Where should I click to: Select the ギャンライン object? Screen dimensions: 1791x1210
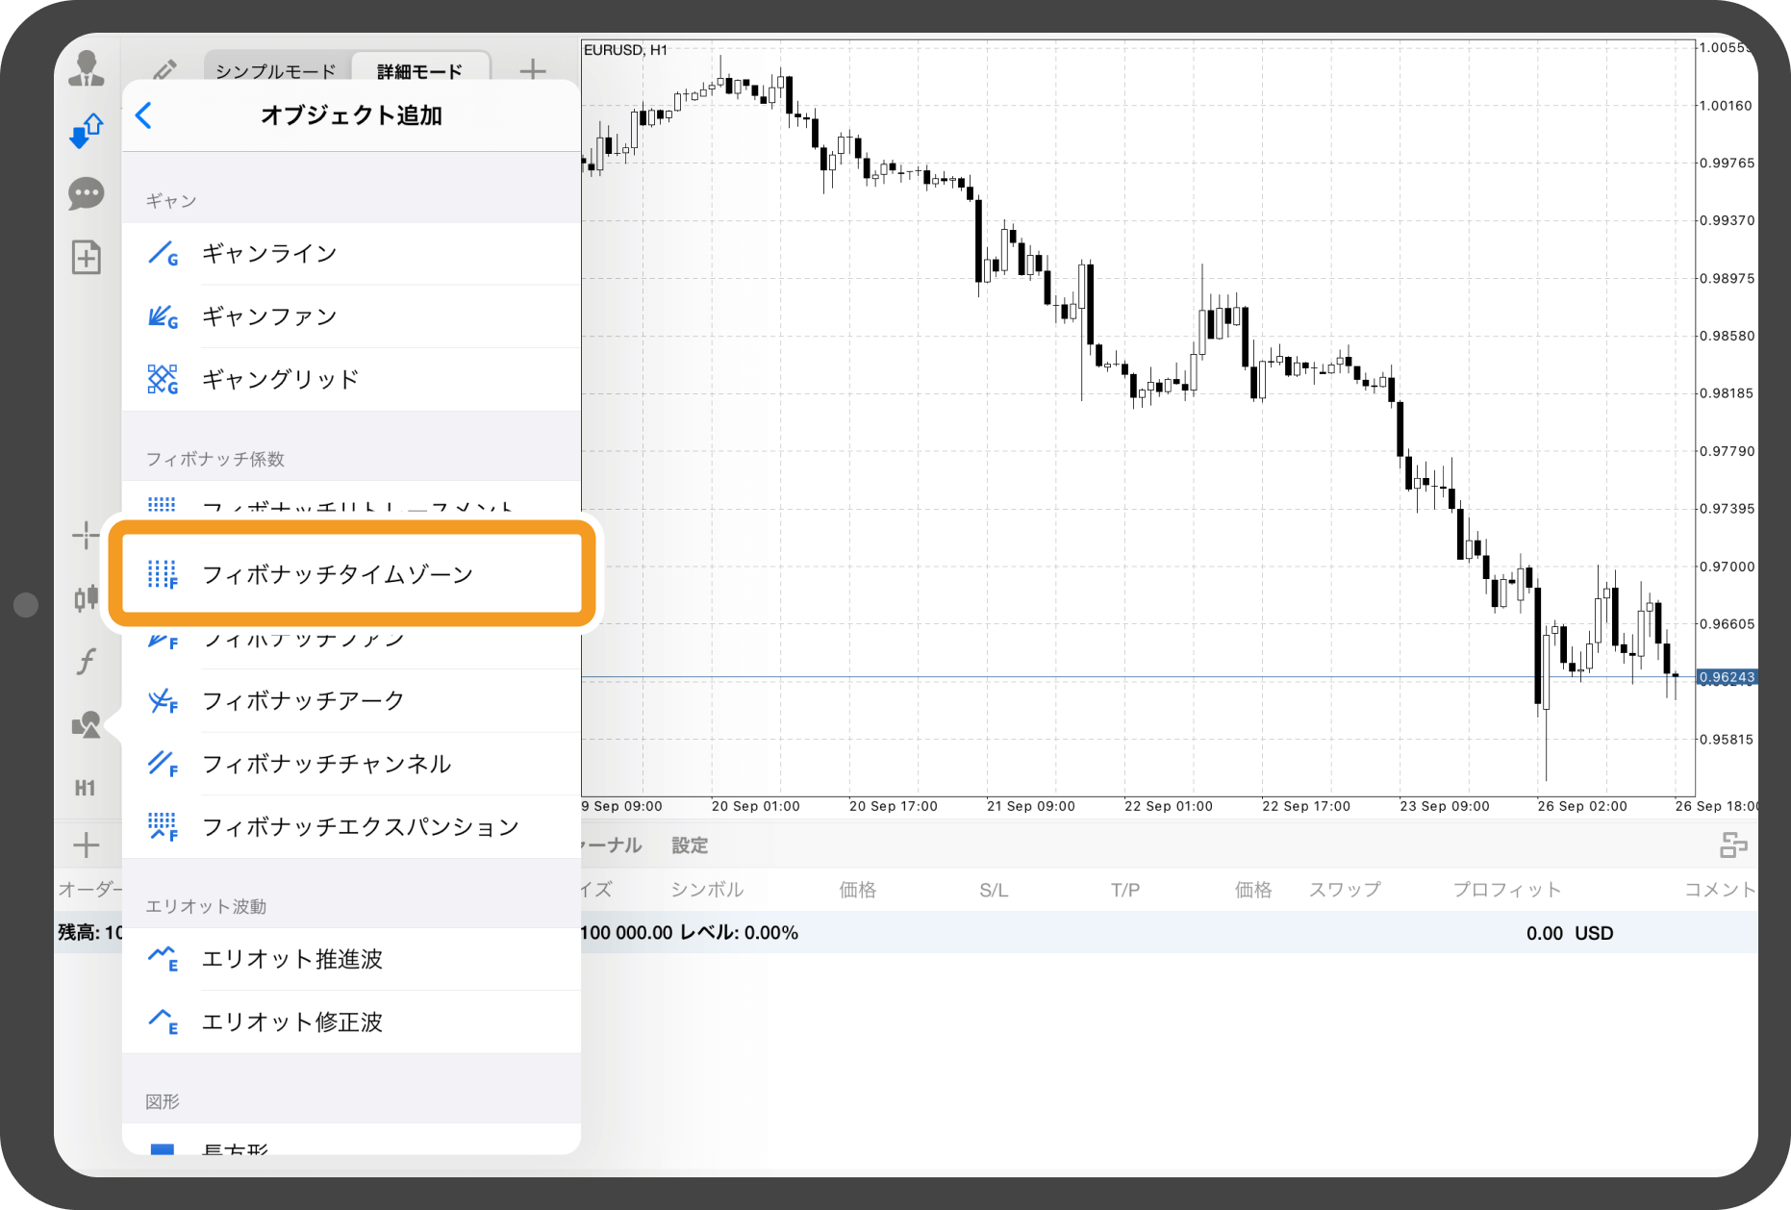click(x=268, y=253)
